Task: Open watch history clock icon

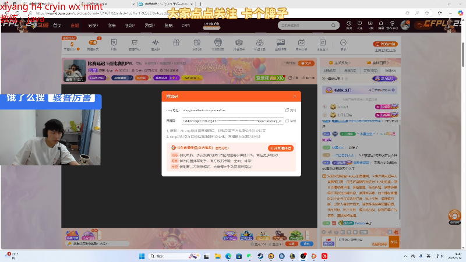Action: click(x=349, y=24)
